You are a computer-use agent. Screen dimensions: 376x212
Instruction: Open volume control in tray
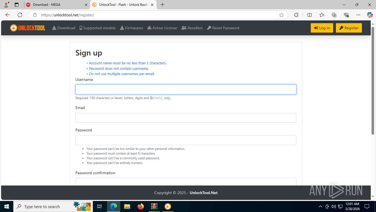click(334, 206)
